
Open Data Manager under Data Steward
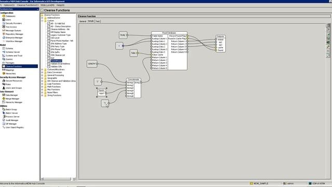coord(11,95)
